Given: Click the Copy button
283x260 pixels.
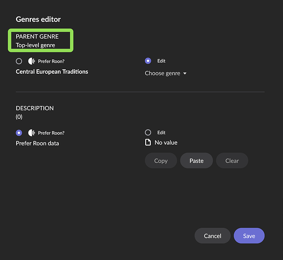Looking at the screenshot, I should [x=161, y=161].
